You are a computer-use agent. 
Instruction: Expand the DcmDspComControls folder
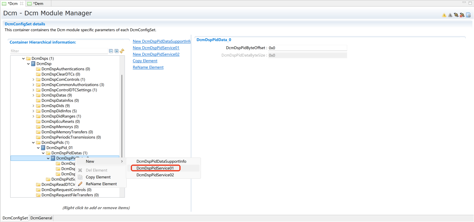pos(33,80)
